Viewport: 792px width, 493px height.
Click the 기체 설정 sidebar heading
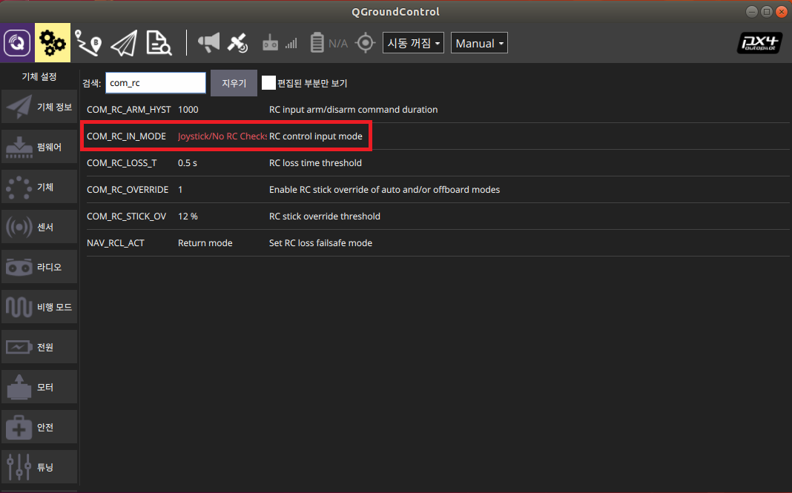39,77
